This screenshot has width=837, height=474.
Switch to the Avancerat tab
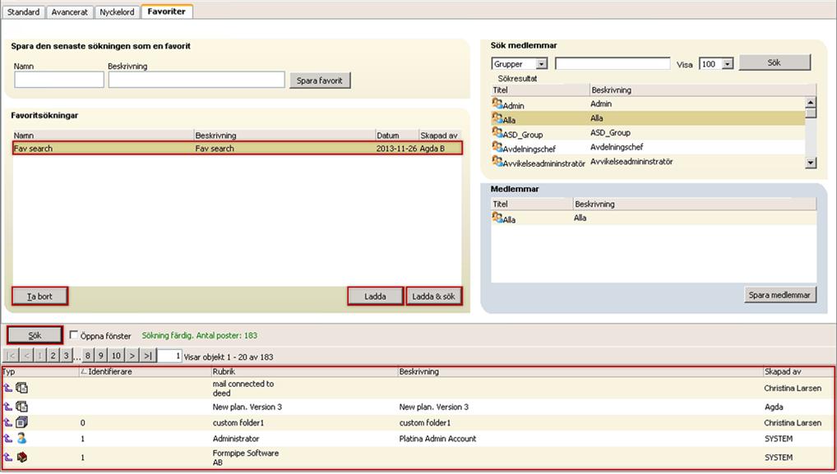pos(69,12)
